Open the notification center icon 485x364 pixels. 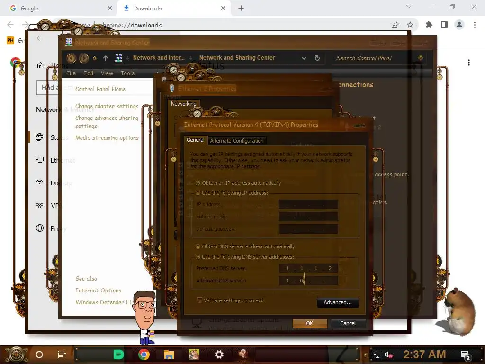pos(466,355)
